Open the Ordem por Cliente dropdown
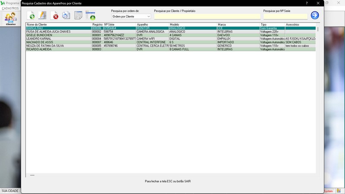This screenshot has height=194, width=345. click(131, 16)
